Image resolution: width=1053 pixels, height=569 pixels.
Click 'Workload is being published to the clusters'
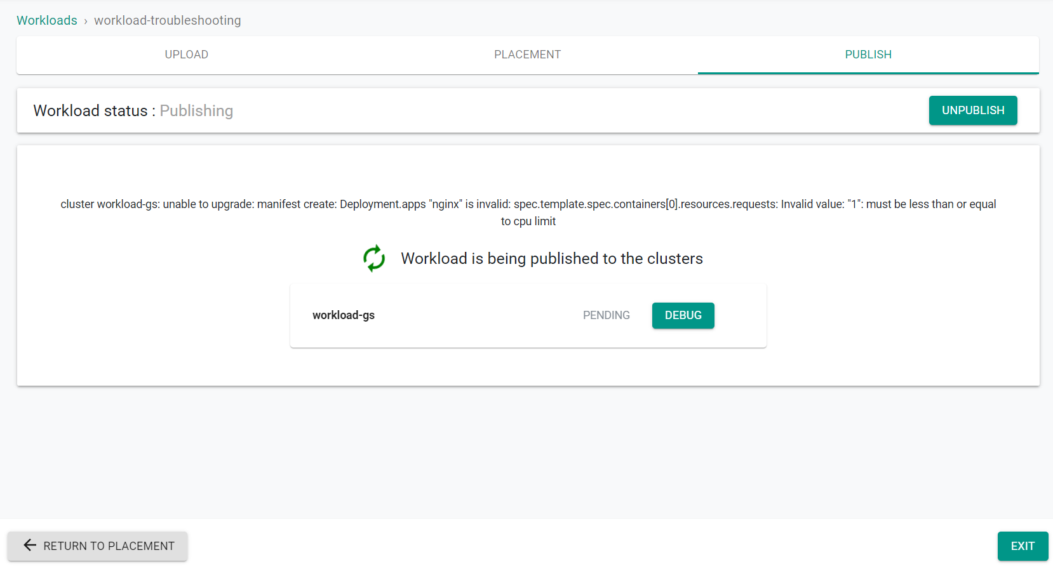point(552,258)
